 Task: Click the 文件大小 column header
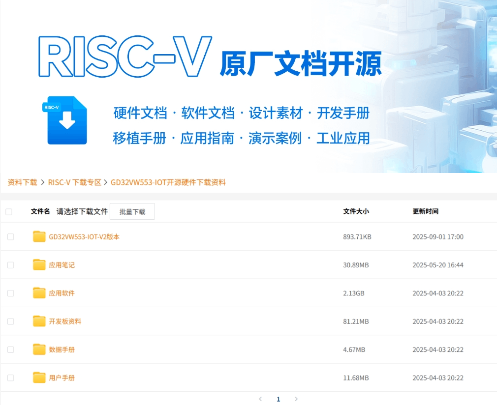coord(356,211)
